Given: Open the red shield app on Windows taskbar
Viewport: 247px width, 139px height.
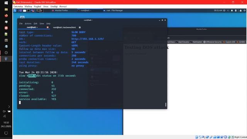Looking at the screenshot, I should click(x=6, y=28).
